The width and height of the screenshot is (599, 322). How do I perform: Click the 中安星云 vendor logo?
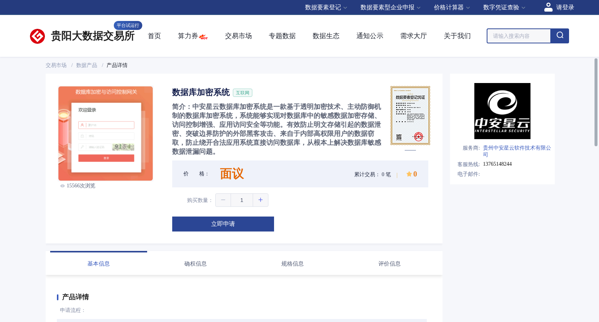pyautogui.click(x=502, y=111)
